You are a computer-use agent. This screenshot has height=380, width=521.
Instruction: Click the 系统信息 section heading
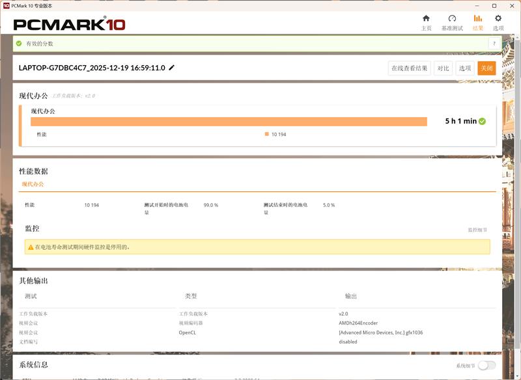33,364
